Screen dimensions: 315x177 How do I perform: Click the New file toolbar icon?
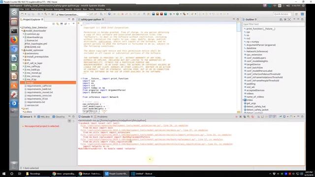tap(22, 14)
